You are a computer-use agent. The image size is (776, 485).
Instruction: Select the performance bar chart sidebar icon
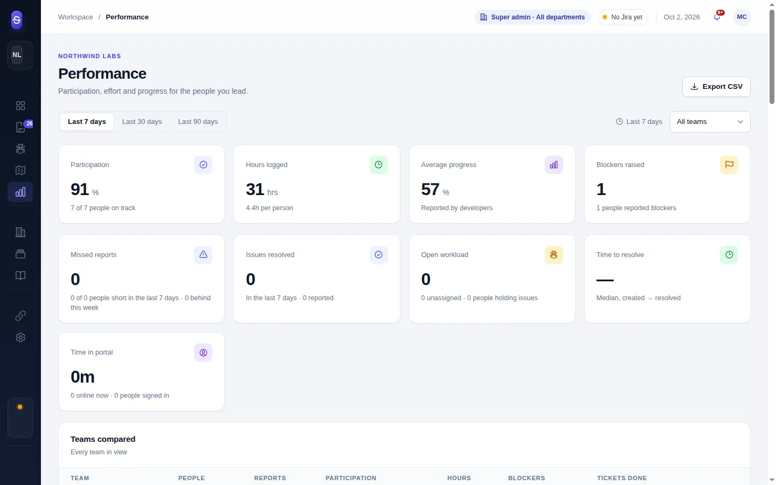click(x=20, y=192)
